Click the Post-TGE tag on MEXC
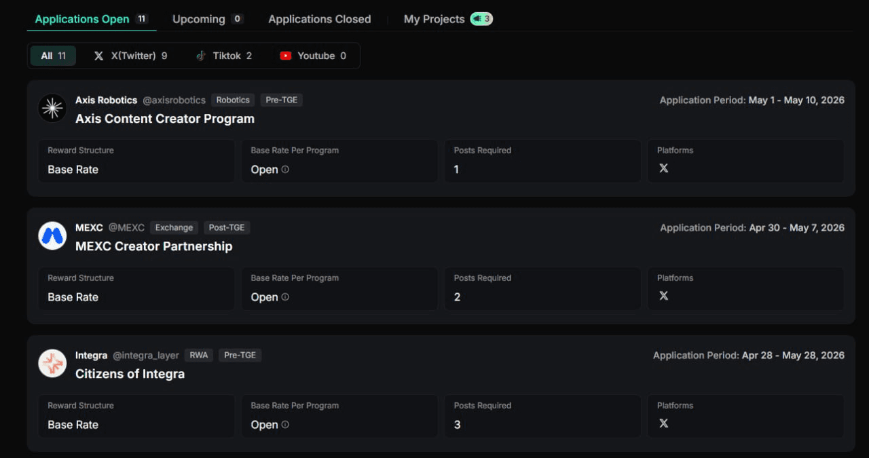This screenshot has height=458, width=869. pyautogui.click(x=227, y=228)
